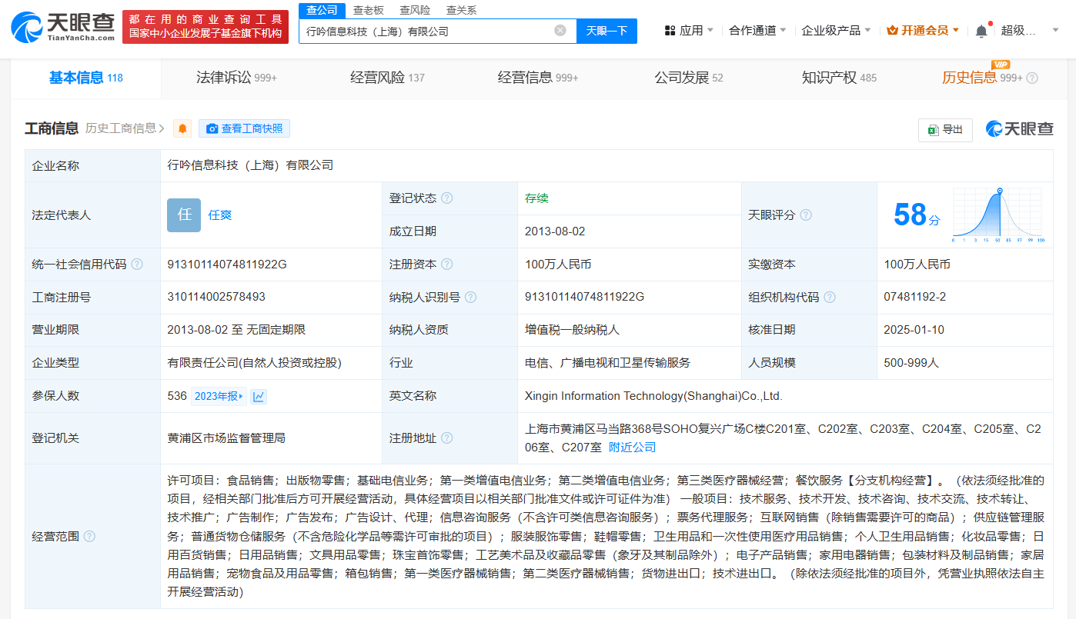Click the notification bell icon in header
1076x619 pixels.
click(x=981, y=31)
